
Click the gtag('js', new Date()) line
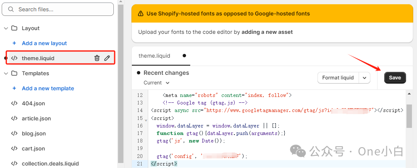191,141
